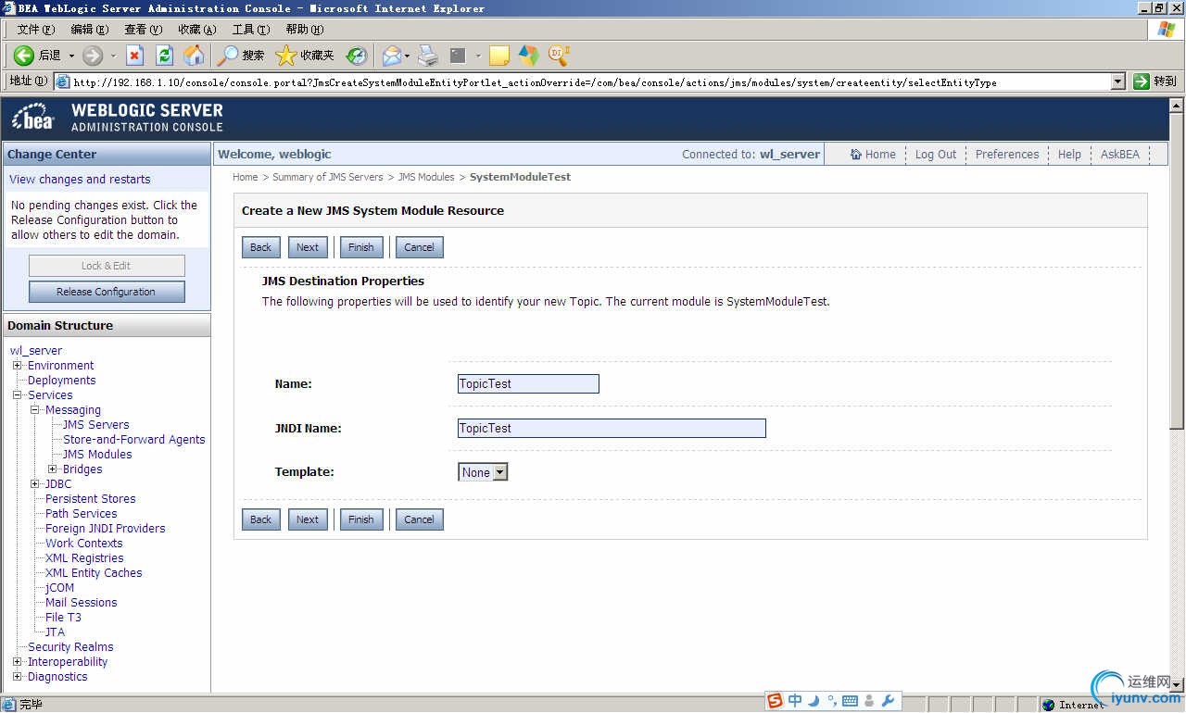The image size is (1186, 713).
Task: Select JMS Servers in domain tree
Action: 96,425
